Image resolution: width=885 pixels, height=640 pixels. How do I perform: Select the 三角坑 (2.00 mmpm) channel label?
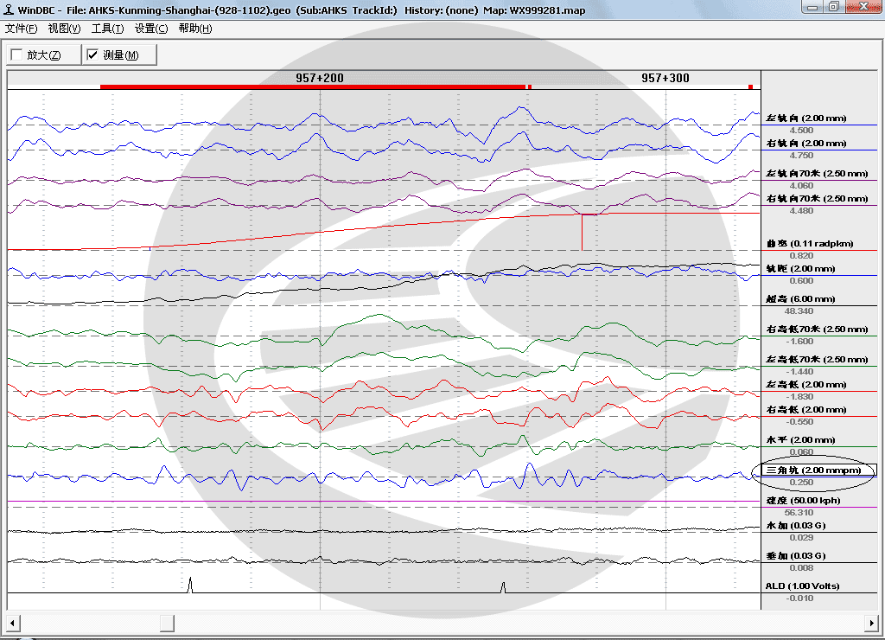tap(813, 470)
